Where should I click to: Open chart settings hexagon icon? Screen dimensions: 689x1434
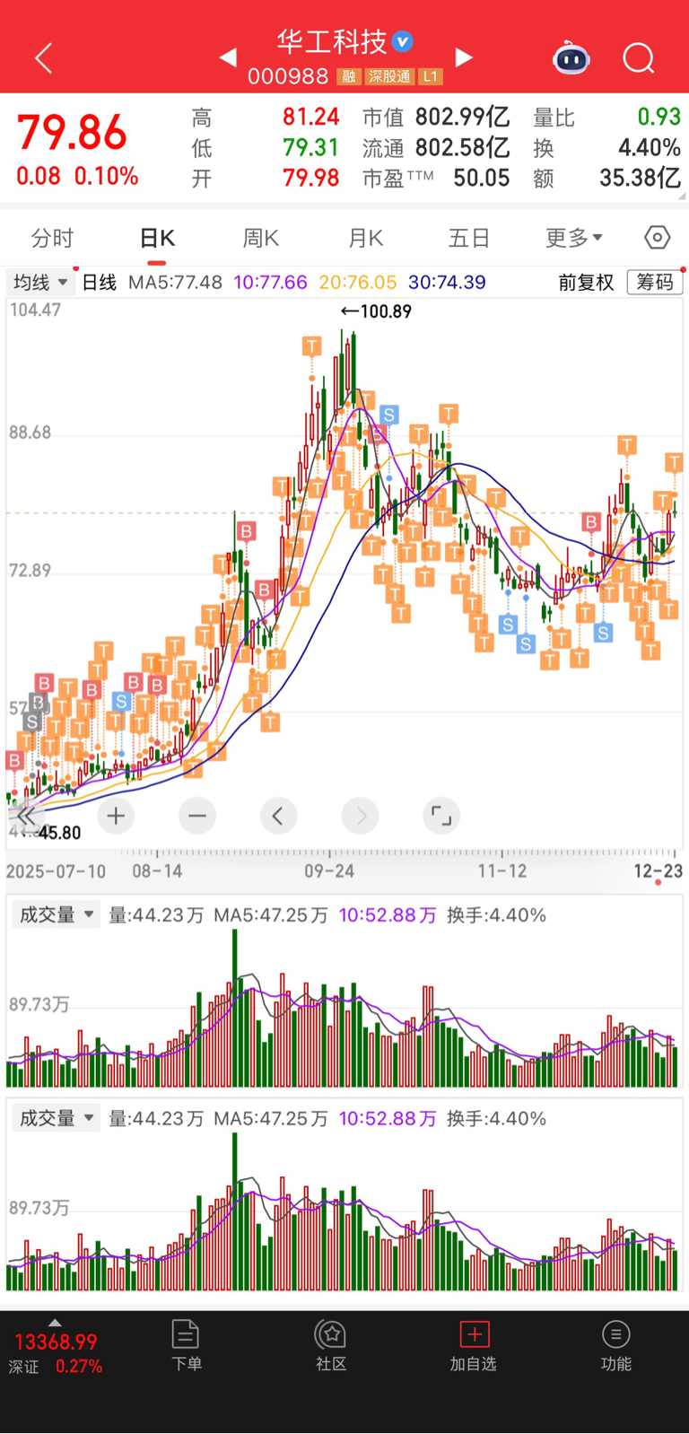tap(658, 238)
